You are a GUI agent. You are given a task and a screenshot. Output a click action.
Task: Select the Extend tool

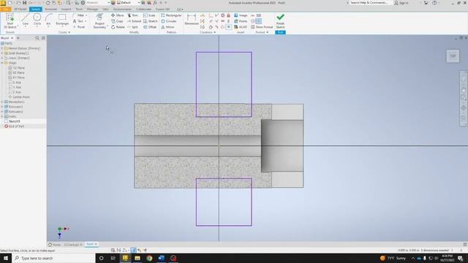click(x=134, y=21)
